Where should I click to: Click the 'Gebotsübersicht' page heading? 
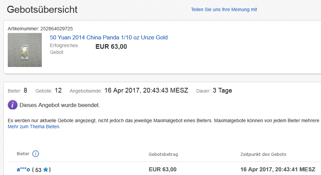click(42, 9)
